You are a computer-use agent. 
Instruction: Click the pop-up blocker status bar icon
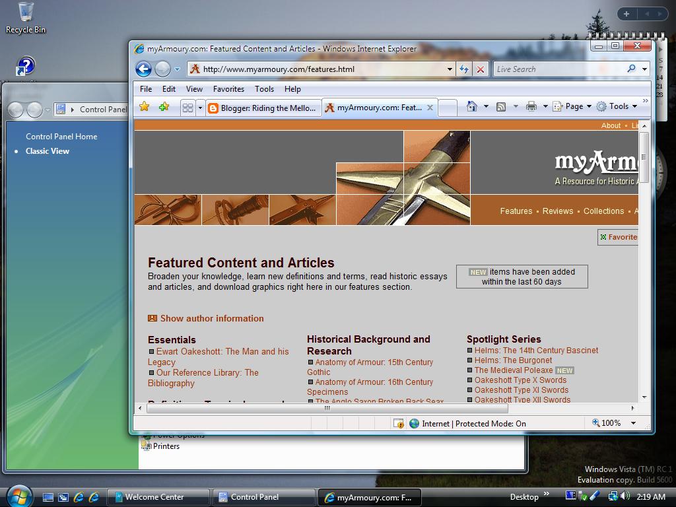click(398, 423)
